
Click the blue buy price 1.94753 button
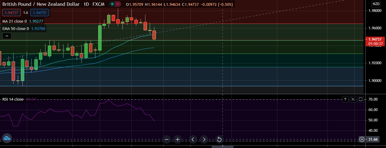(40, 13)
